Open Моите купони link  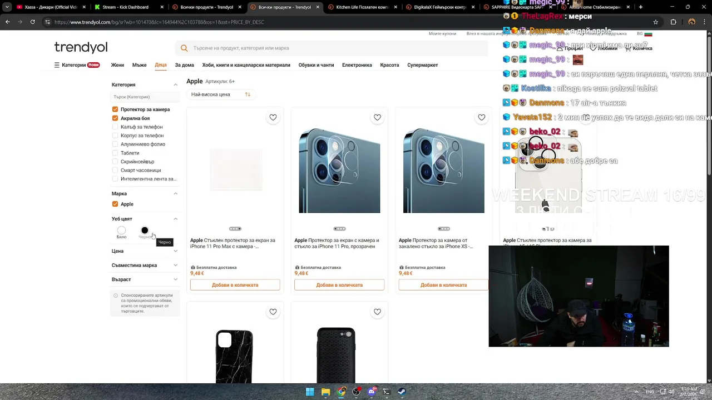[x=442, y=34]
